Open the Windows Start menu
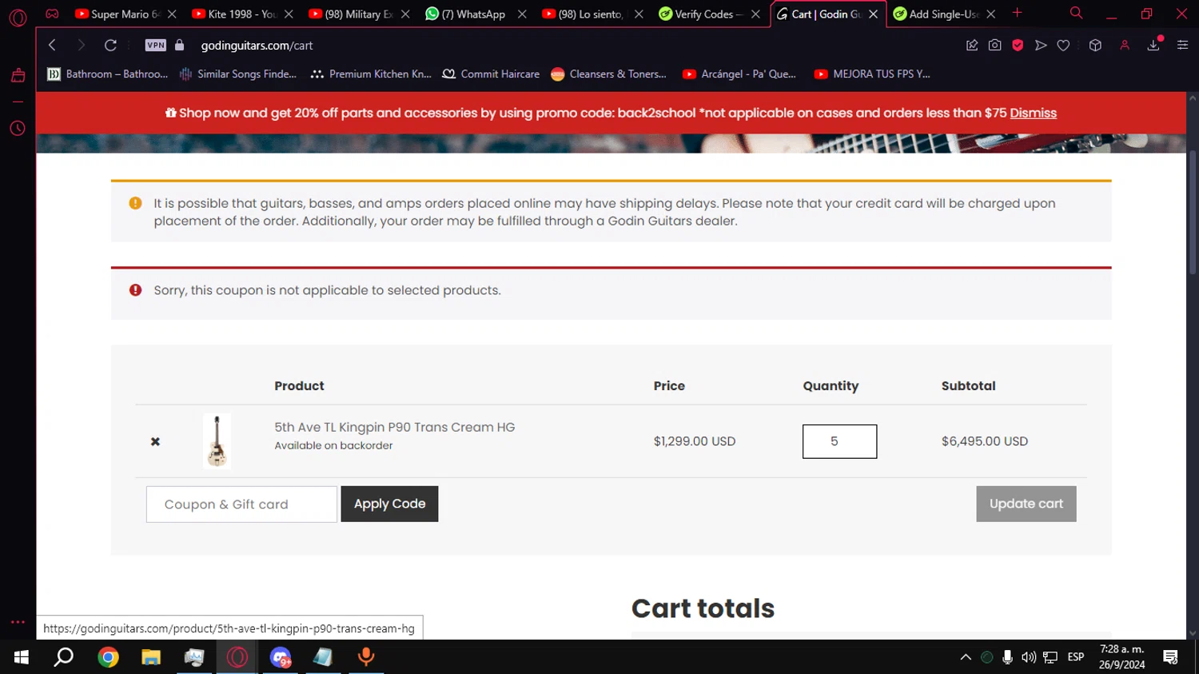The image size is (1199, 674). point(22,657)
